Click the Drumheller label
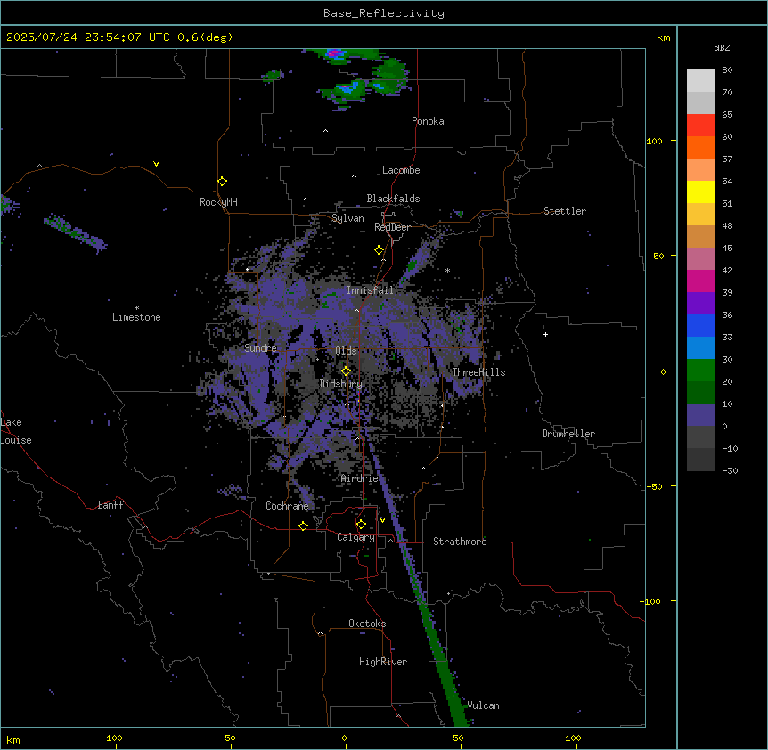 [568, 434]
